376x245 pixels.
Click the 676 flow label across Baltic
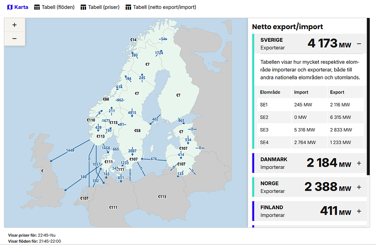(x=154, y=159)
